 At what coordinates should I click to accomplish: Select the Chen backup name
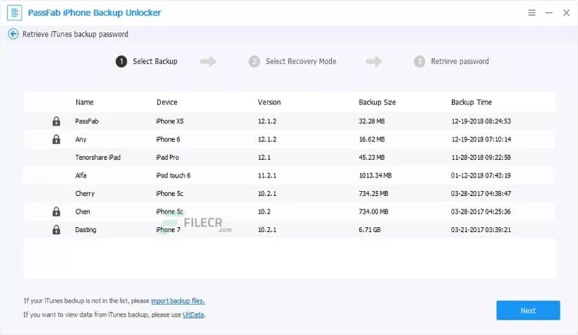pyautogui.click(x=82, y=211)
